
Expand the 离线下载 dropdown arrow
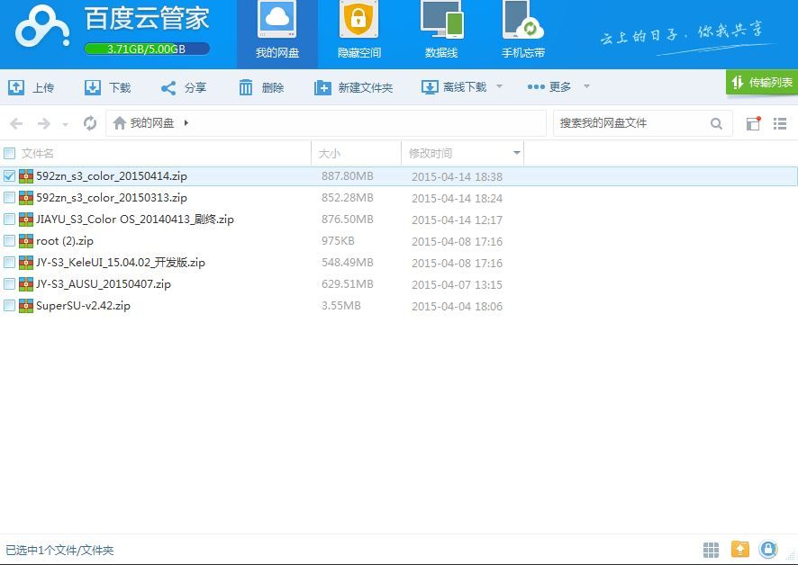[x=499, y=86]
